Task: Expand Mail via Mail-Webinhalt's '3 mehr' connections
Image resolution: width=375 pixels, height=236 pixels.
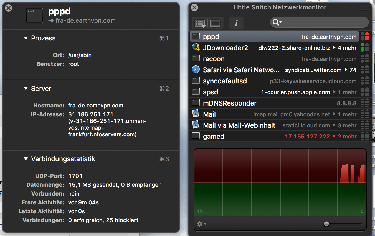Action: [345, 125]
